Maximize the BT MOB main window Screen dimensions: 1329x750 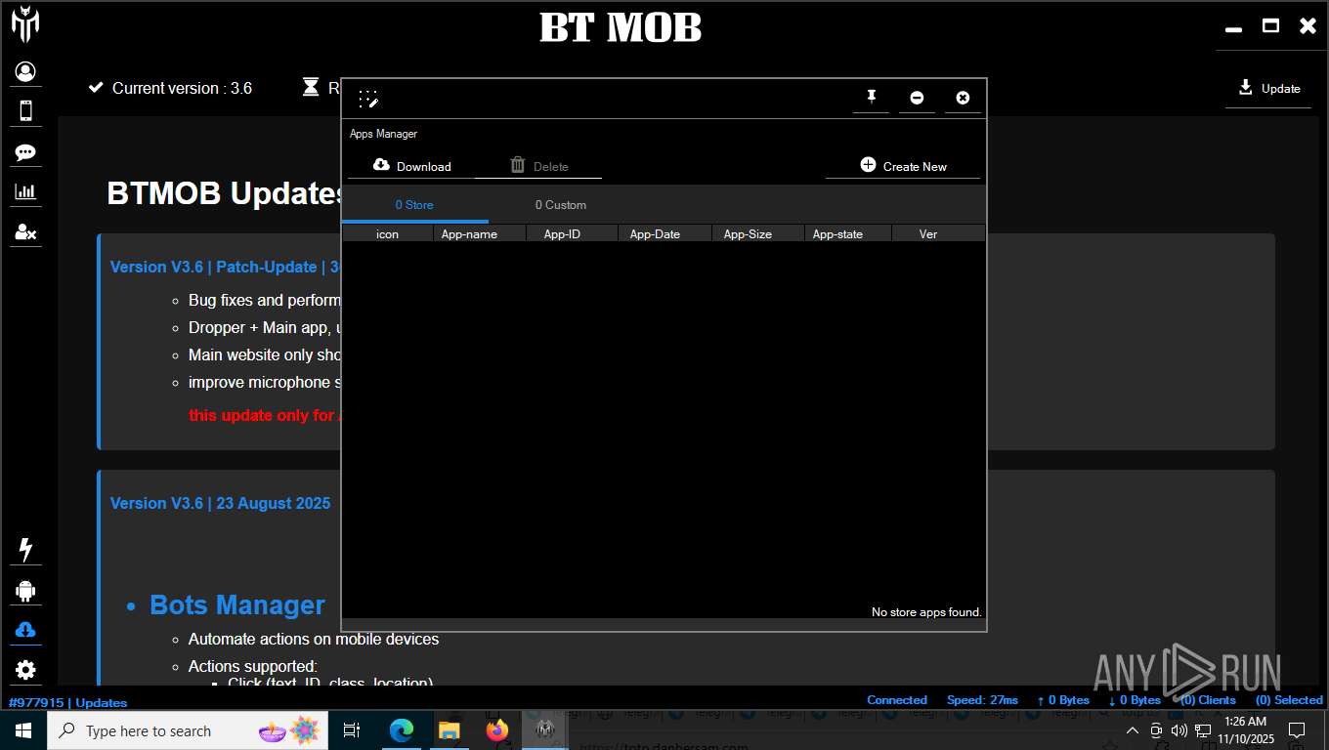tap(1270, 26)
